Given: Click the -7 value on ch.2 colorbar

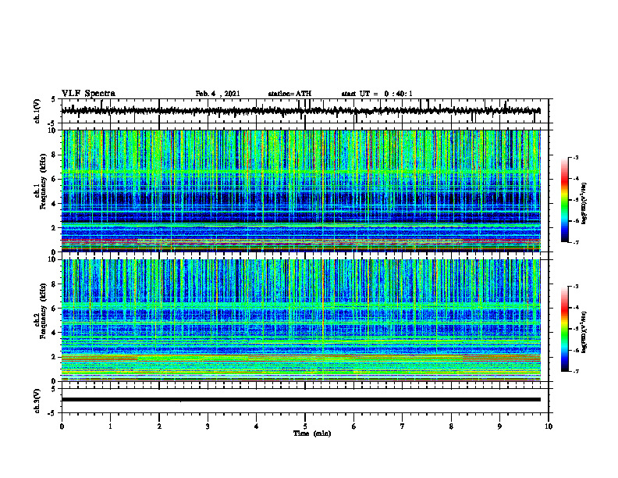Looking at the screenshot, I should (575, 371).
